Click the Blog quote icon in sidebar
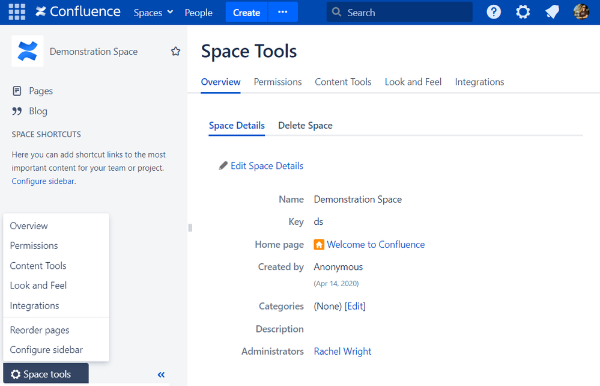The image size is (600, 386). coord(17,111)
